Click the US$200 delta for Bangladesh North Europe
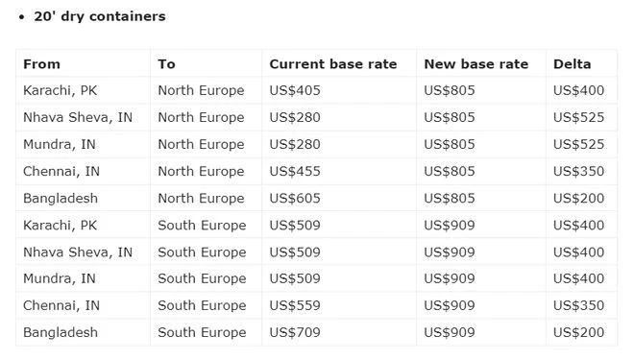The height and width of the screenshot is (360, 634). pyautogui.click(x=578, y=199)
